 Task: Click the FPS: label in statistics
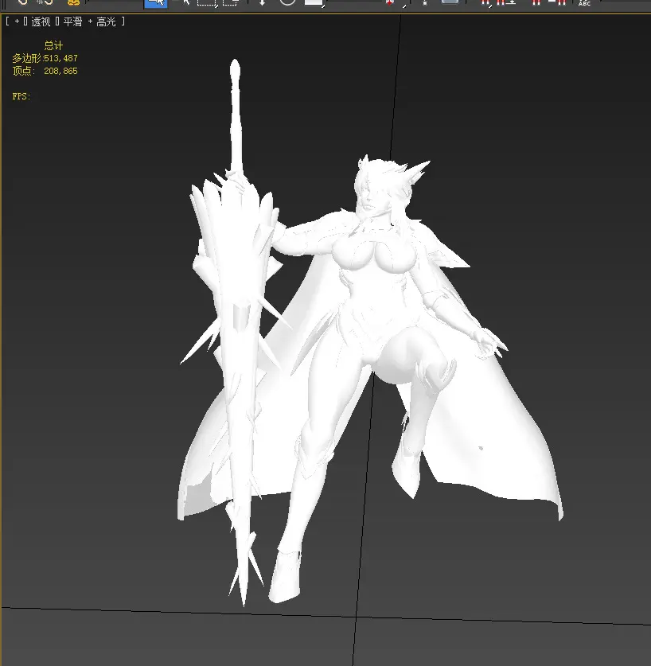click(x=21, y=96)
